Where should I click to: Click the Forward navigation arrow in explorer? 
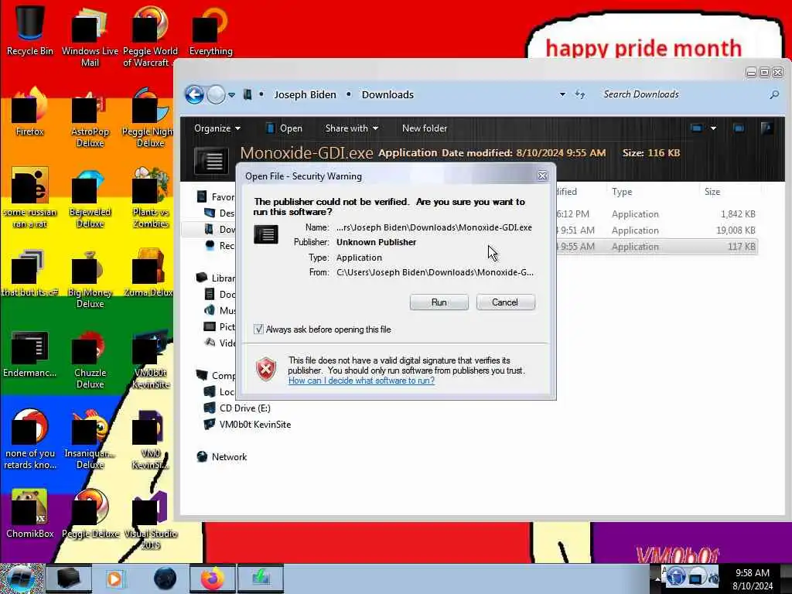click(x=217, y=94)
